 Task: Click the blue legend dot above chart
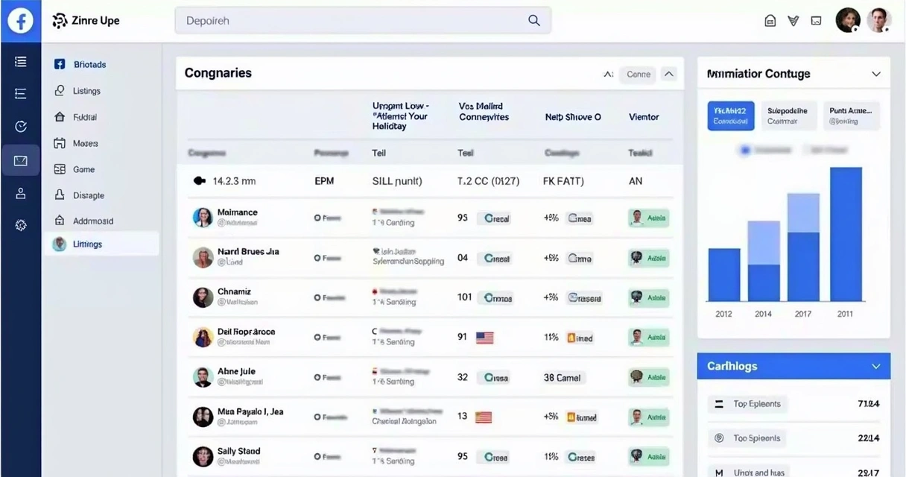tap(744, 150)
